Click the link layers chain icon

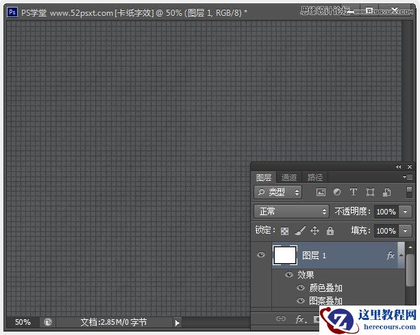coord(281,319)
